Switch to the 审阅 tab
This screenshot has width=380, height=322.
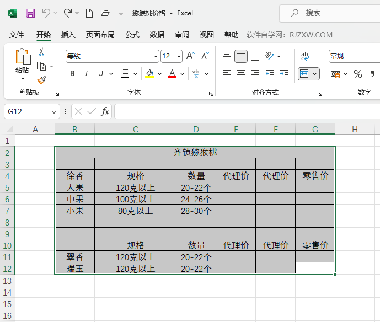[x=182, y=35]
